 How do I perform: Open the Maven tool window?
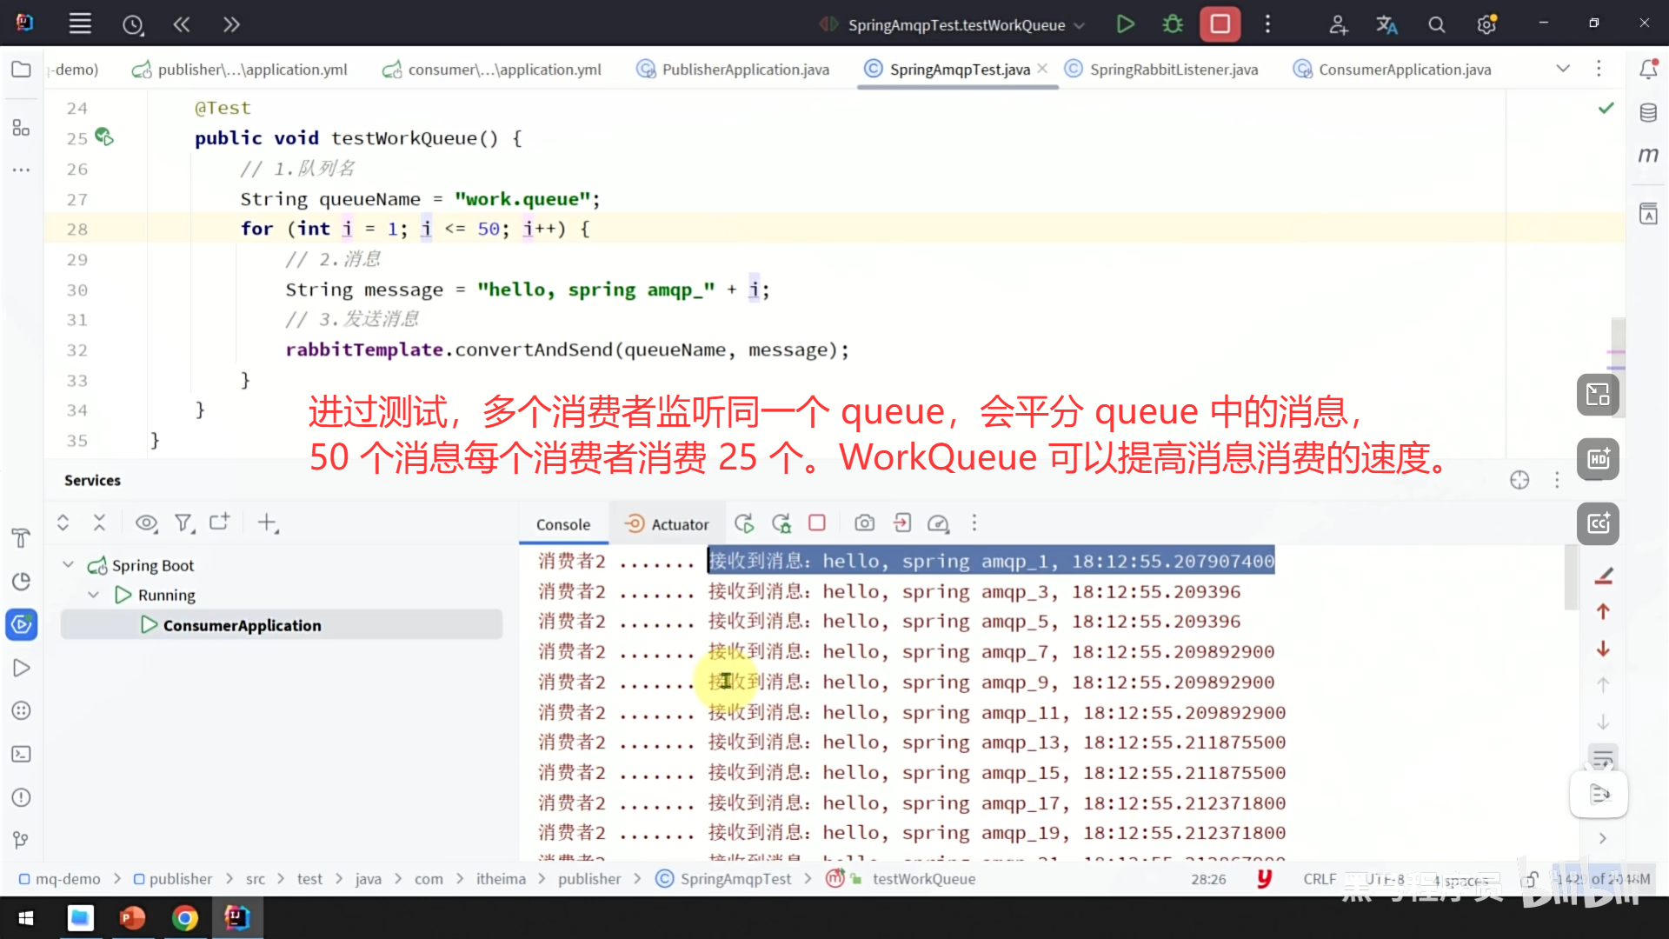tap(1648, 156)
